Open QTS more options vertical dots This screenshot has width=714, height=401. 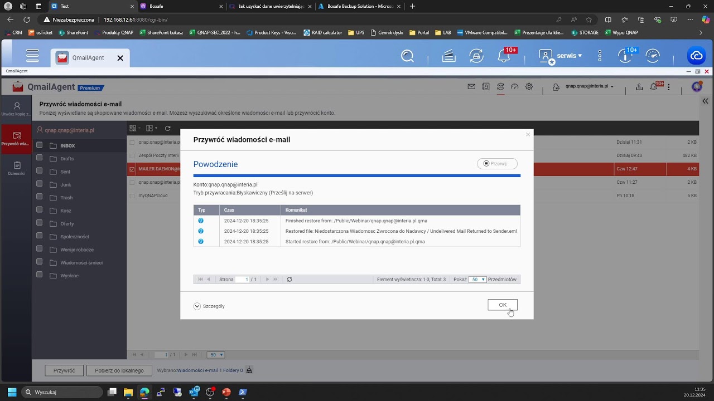pyautogui.click(x=600, y=56)
